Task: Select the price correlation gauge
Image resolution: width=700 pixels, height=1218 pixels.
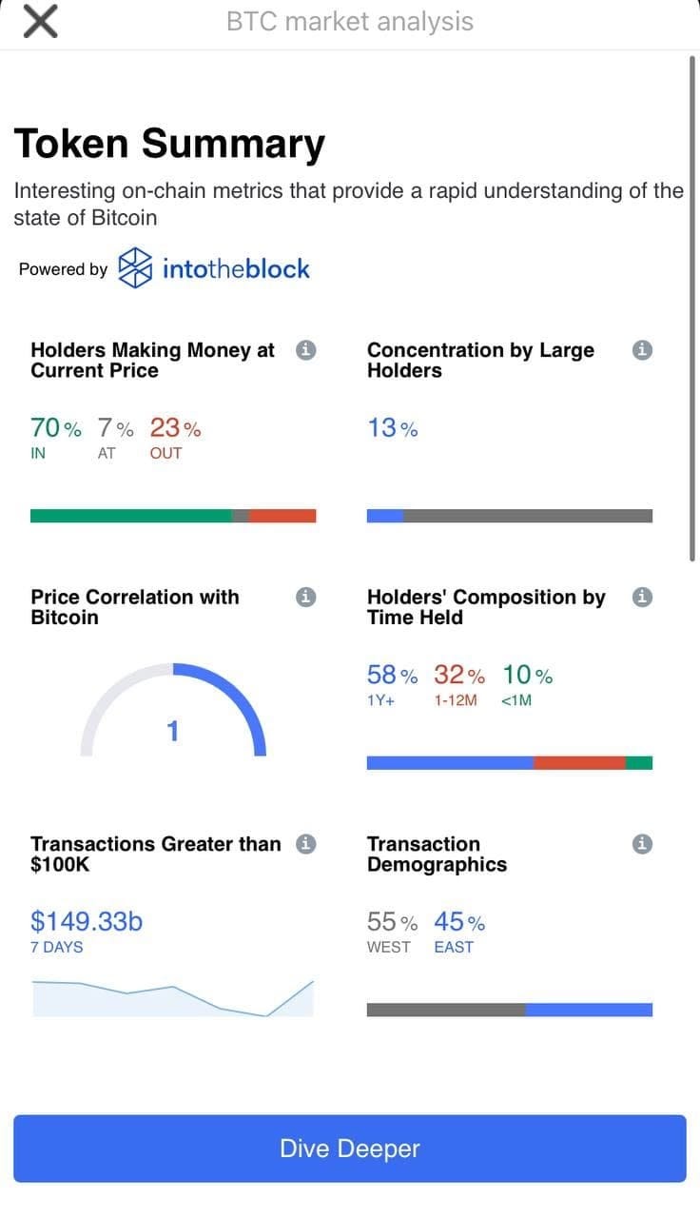Action: (173, 710)
